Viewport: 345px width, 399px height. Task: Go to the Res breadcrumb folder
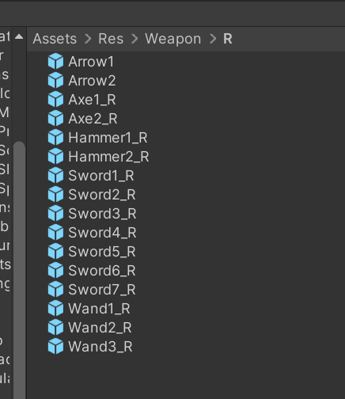point(111,39)
